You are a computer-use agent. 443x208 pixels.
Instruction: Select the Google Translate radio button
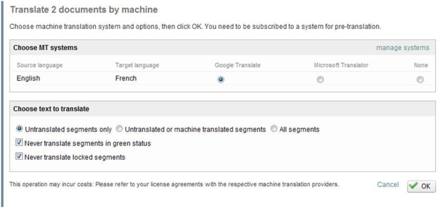coord(221,79)
